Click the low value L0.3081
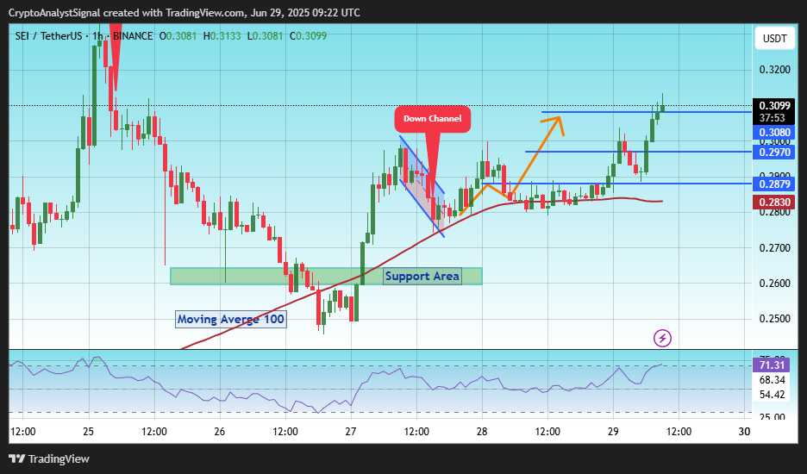This screenshot has height=474, width=807. pyautogui.click(x=265, y=36)
